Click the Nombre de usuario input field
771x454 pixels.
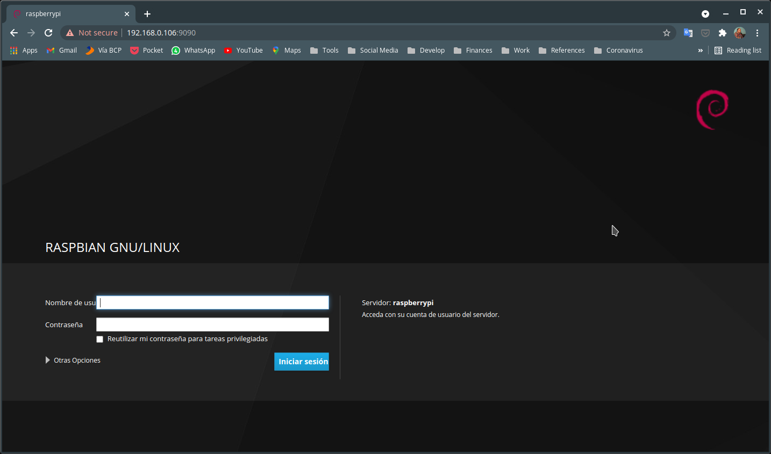212,302
